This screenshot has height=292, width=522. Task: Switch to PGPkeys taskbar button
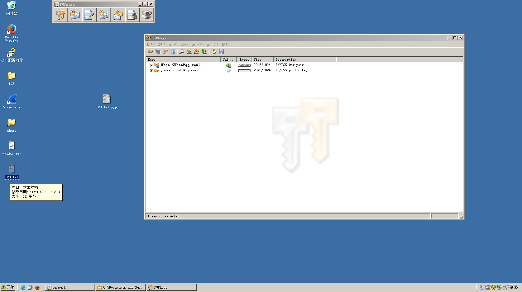[172, 287]
